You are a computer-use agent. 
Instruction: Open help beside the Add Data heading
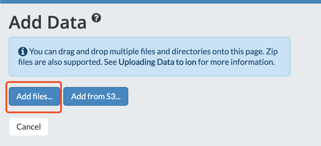pyautogui.click(x=96, y=18)
